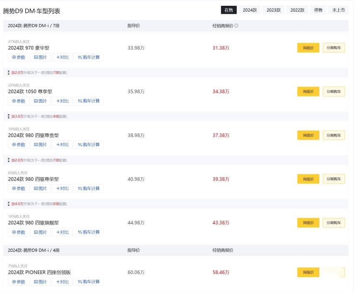Switch to the 2023款 tab
This screenshot has width=354, height=294.
(273, 10)
